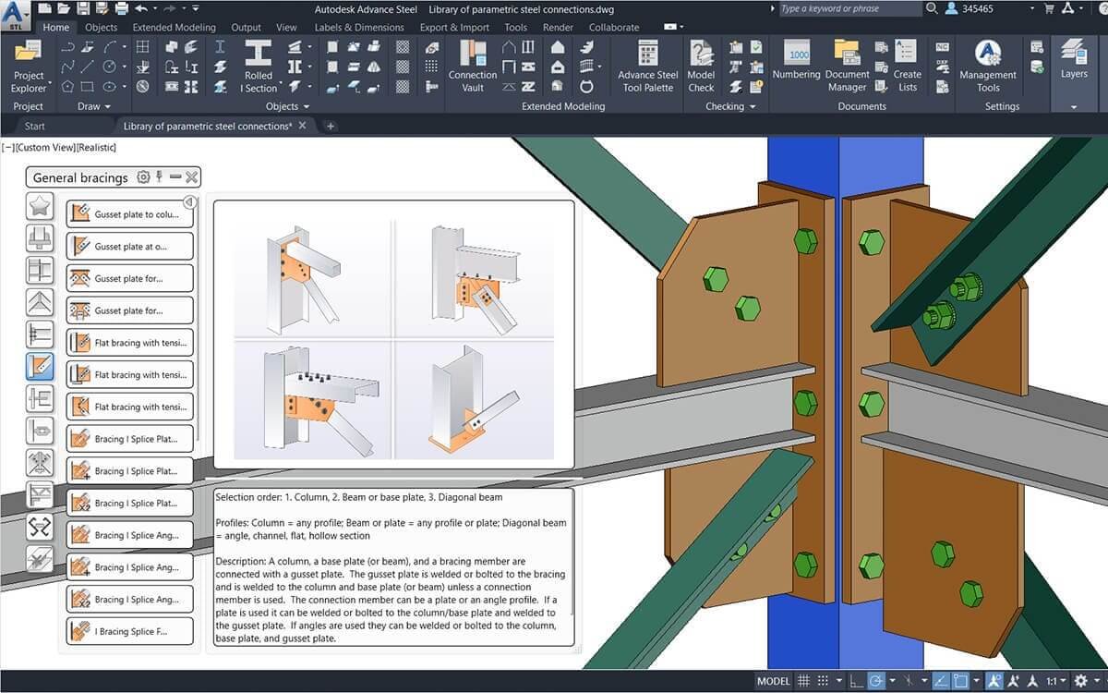
Task: Select the Gusset plate to column connection
Action: tap(129, 213)
